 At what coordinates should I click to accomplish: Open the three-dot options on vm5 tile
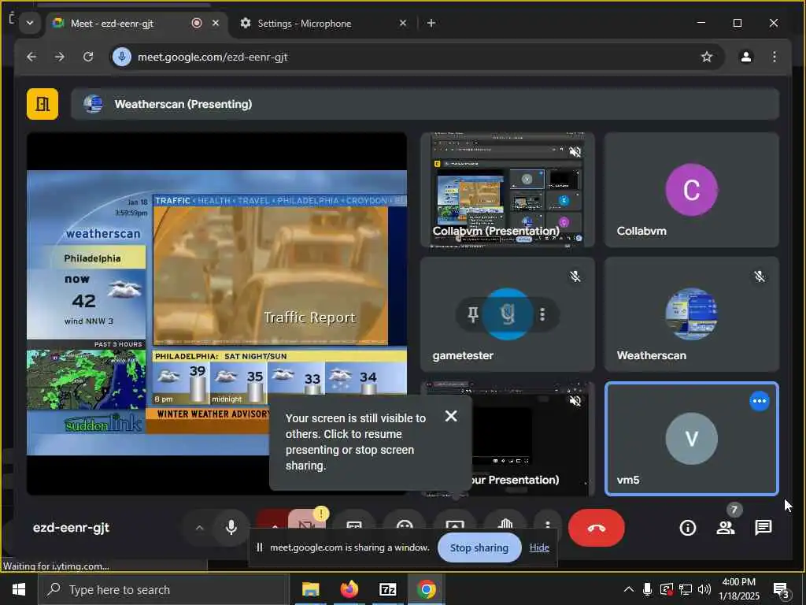[x=760, y=401]
